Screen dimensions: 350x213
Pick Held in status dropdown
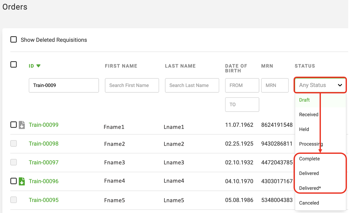(304, 129)
